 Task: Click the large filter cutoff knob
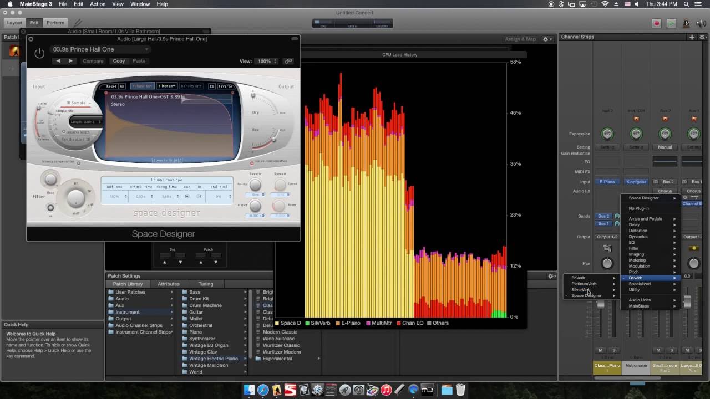[75, 197]
